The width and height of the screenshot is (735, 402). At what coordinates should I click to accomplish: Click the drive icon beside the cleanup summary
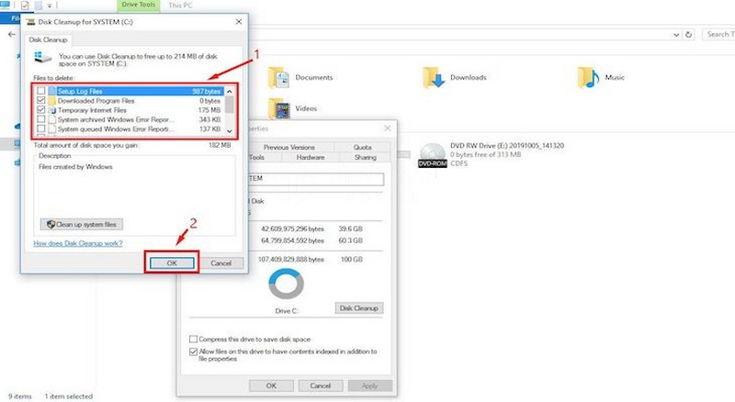pos(42,58)
